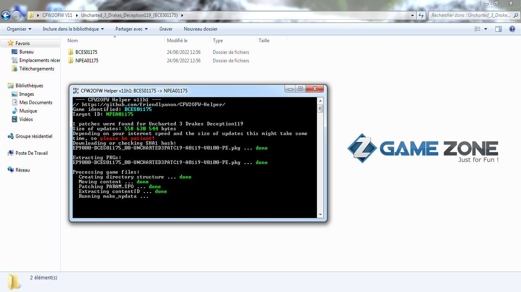Click the change view icon

tap(477, 29)
